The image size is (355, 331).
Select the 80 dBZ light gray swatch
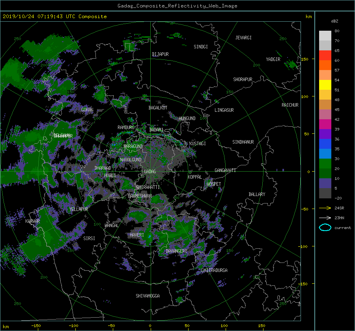coord(325,35)
